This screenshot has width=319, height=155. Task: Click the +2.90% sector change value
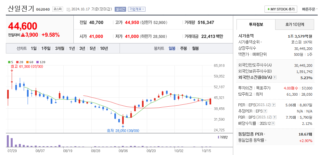(306, 141)
